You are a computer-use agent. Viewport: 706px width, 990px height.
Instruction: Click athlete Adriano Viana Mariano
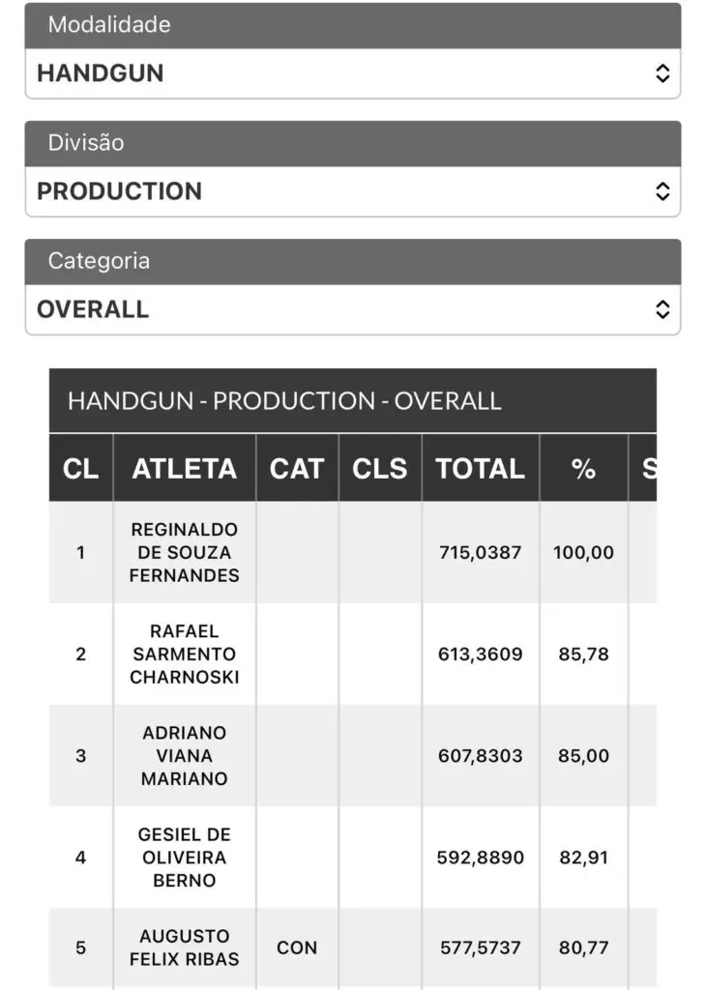(185, 756)
